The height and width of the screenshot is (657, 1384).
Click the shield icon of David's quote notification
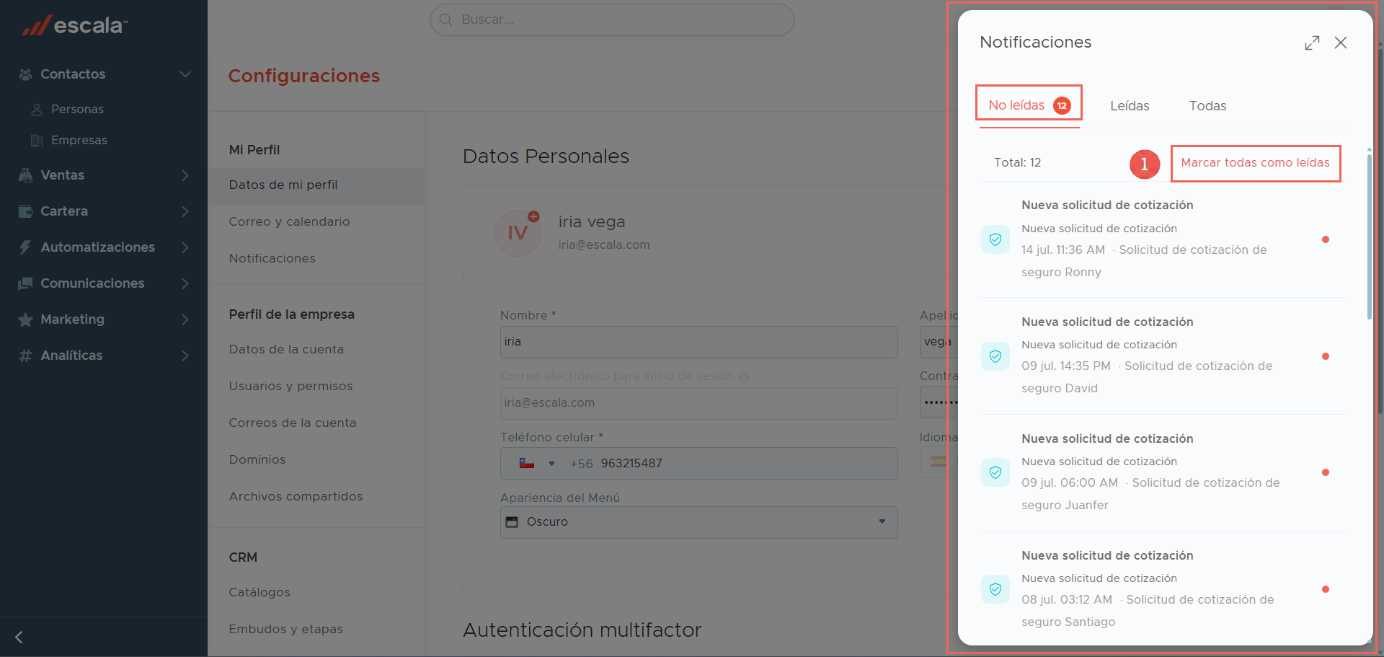coord(995,356)
